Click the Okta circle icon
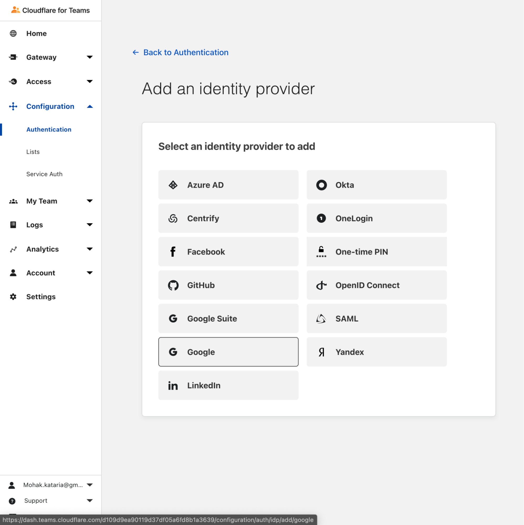The height and width of the screenshot is (525, 524). pyautogui.click(x=322, y=185)
